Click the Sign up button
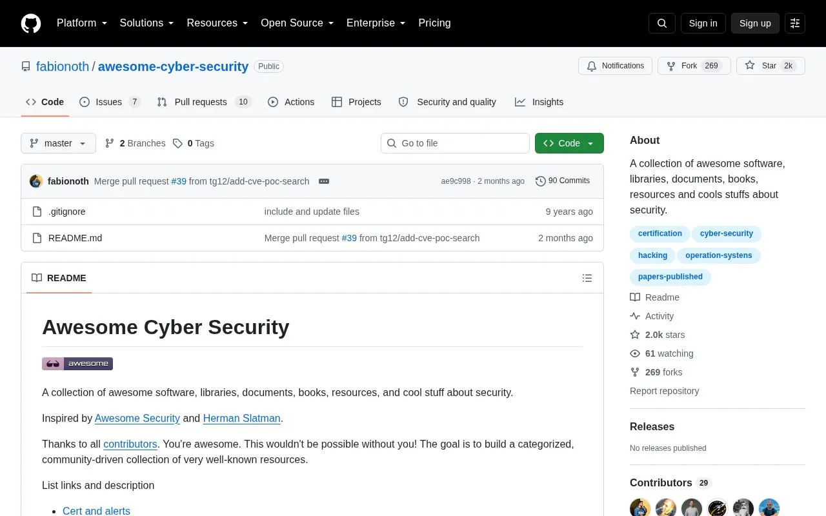Viewport: 826px width, 516px height. pyautogui.click(x=755, y=23)
